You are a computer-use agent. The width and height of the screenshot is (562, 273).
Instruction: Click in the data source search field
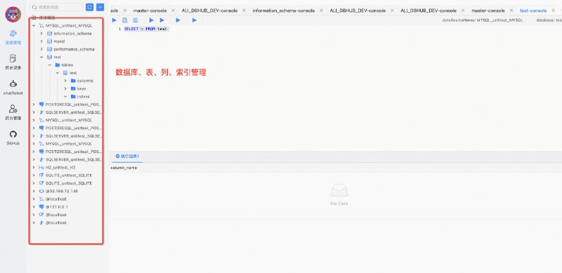pyautogui.click(x=57, y=7)
